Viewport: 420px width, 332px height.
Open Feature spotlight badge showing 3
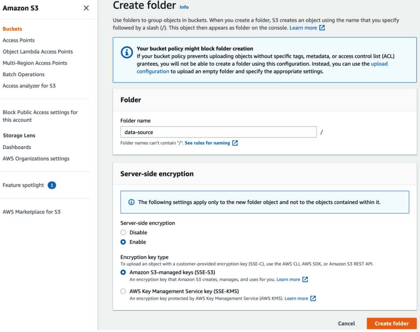[x=52, y=185]
